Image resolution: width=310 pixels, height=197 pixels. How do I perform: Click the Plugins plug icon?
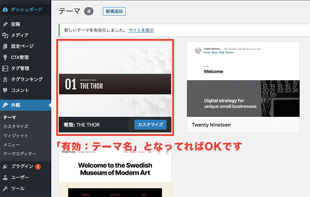5,167
